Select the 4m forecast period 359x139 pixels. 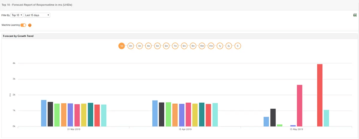(148, 46)
